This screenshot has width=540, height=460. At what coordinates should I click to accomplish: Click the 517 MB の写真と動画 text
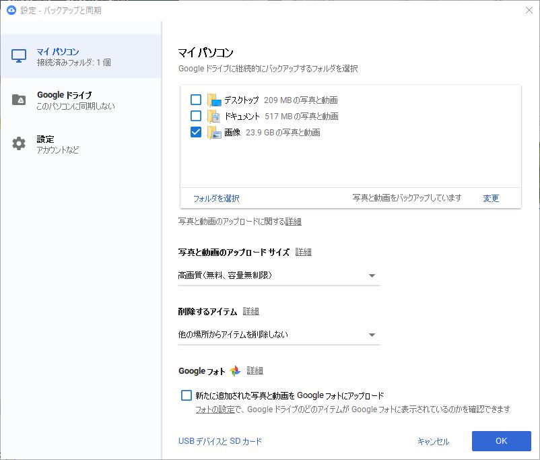302,116
